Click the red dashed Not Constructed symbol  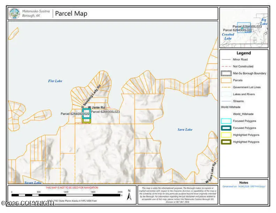(x=226, y=66)
